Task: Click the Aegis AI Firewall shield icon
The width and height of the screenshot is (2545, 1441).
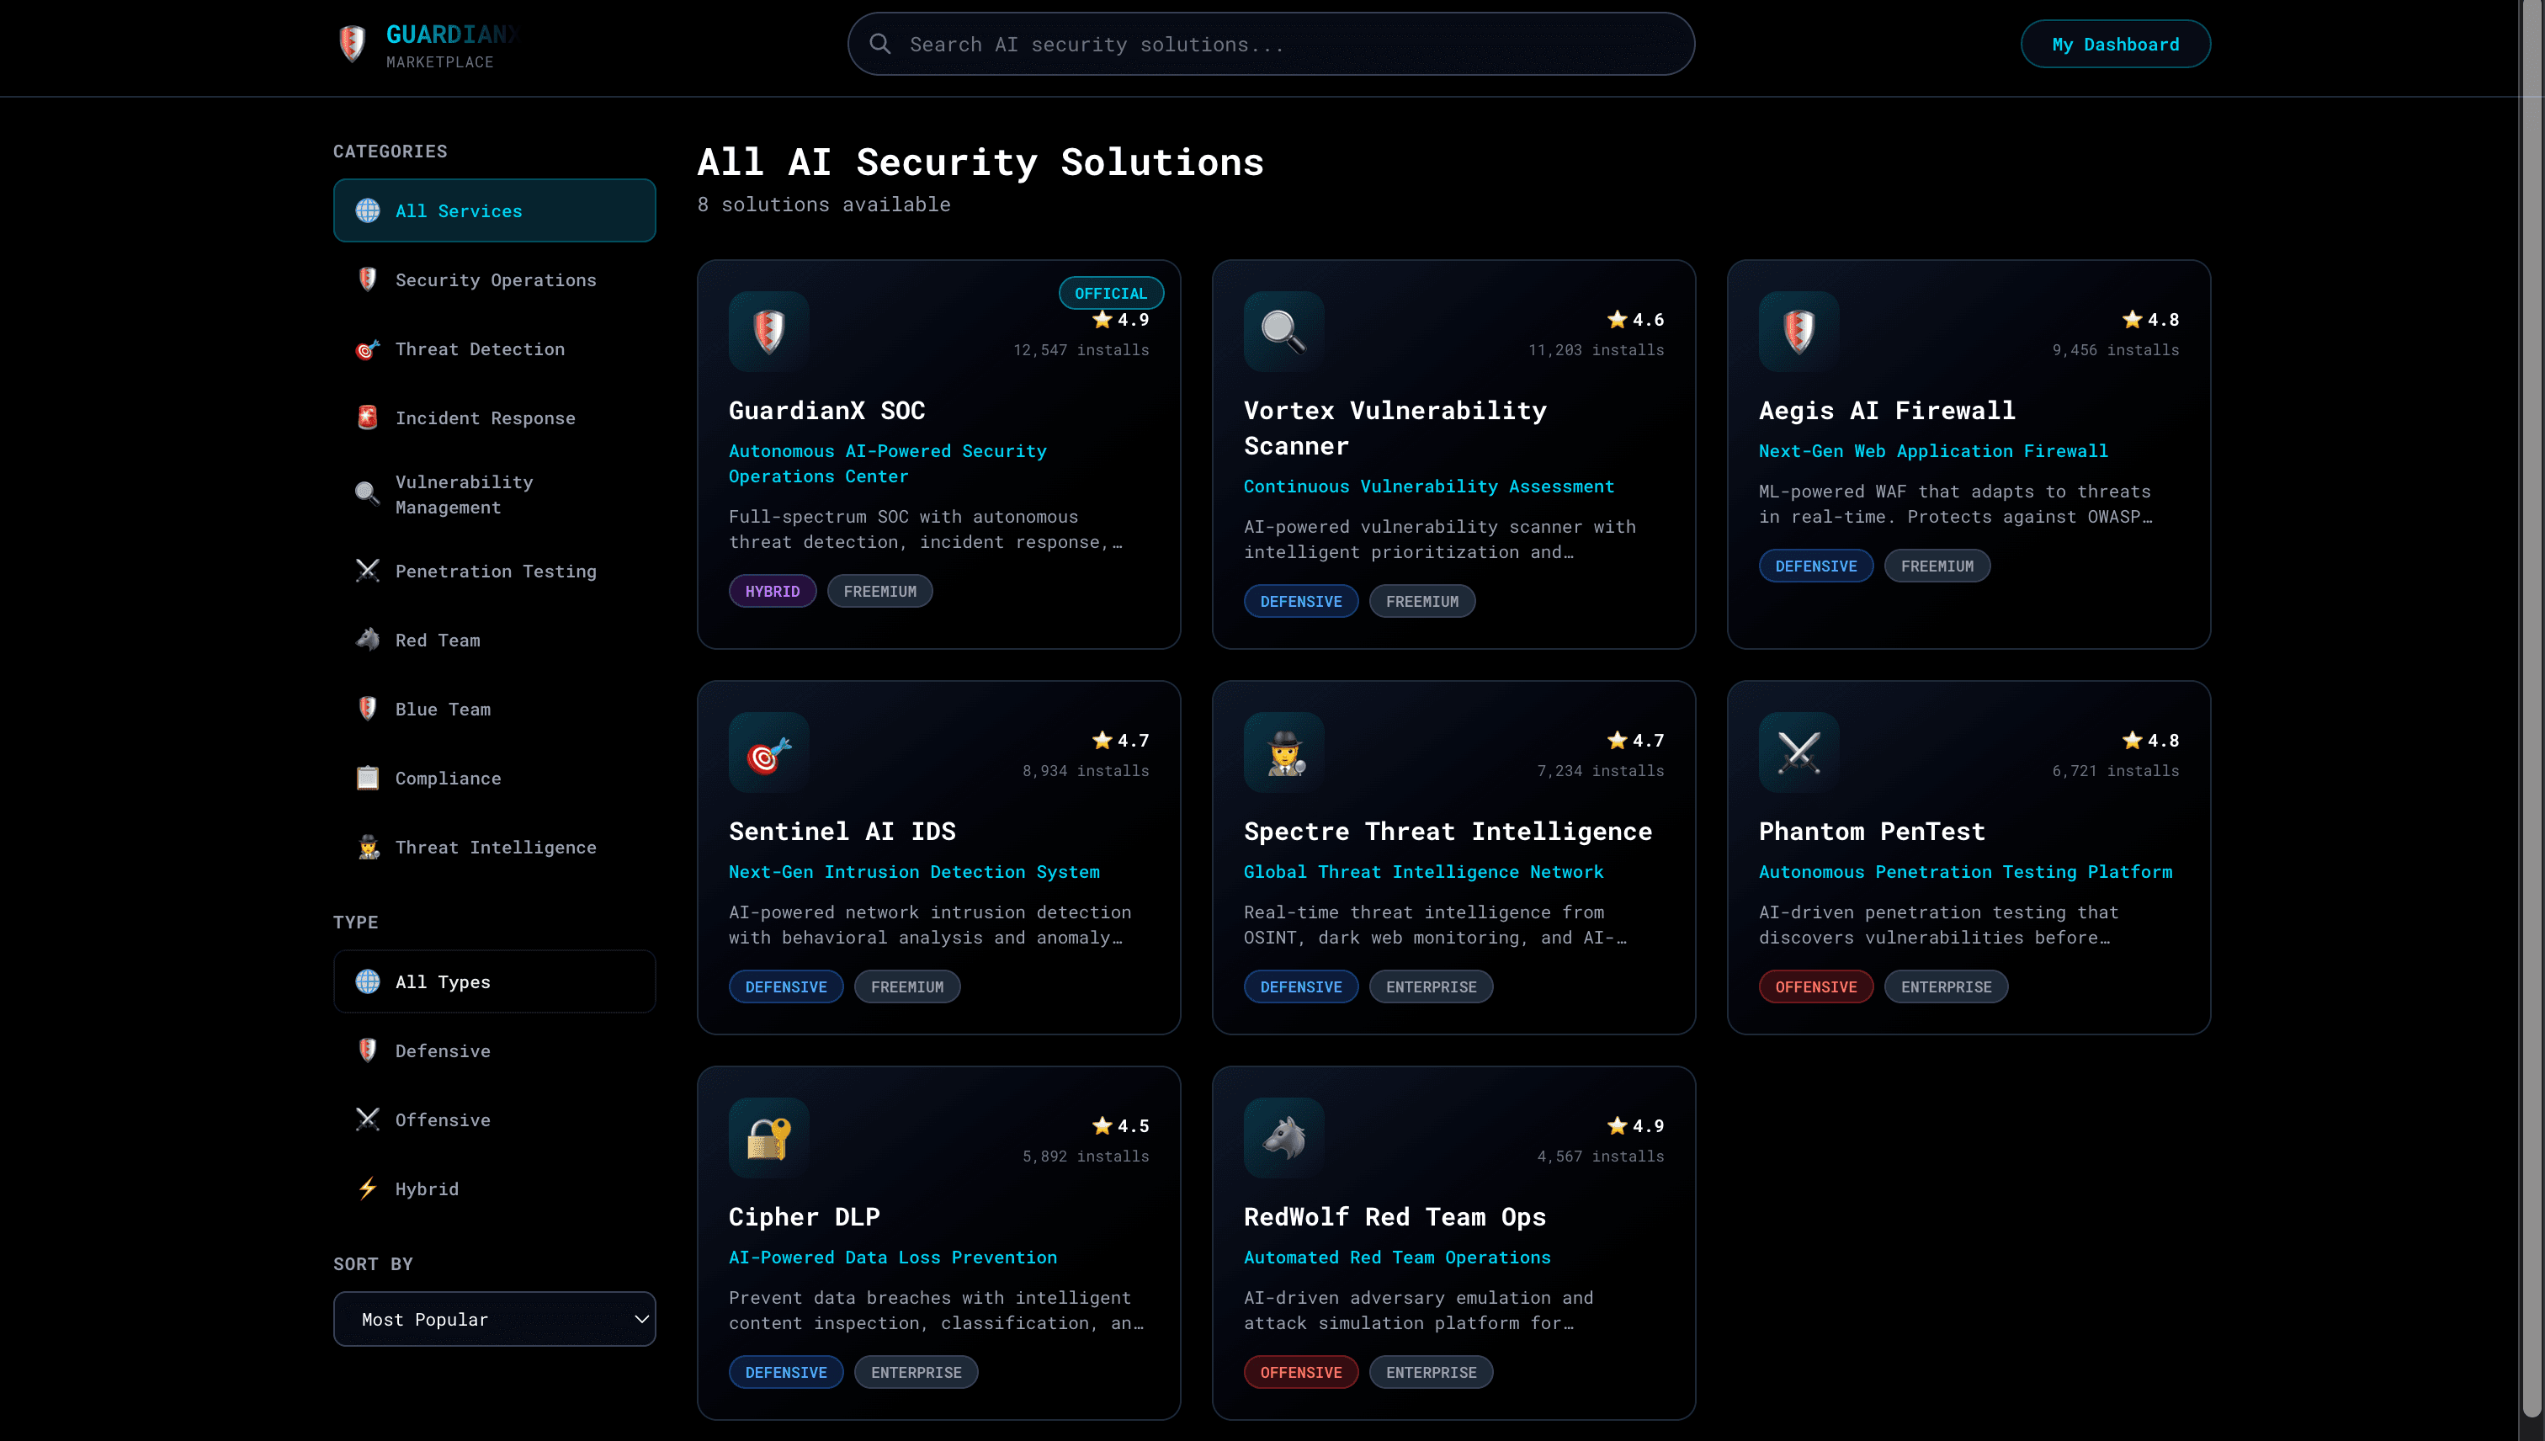Action: [1798, 331]
